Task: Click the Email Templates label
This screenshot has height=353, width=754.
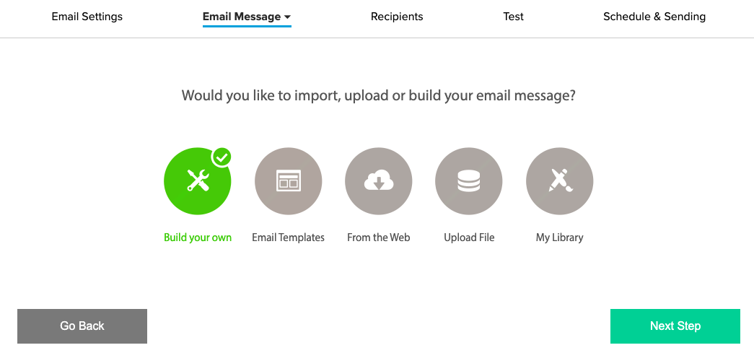Action: (288, 237)
